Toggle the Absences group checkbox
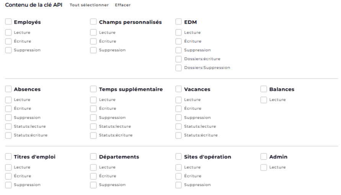 pos(8,89)
